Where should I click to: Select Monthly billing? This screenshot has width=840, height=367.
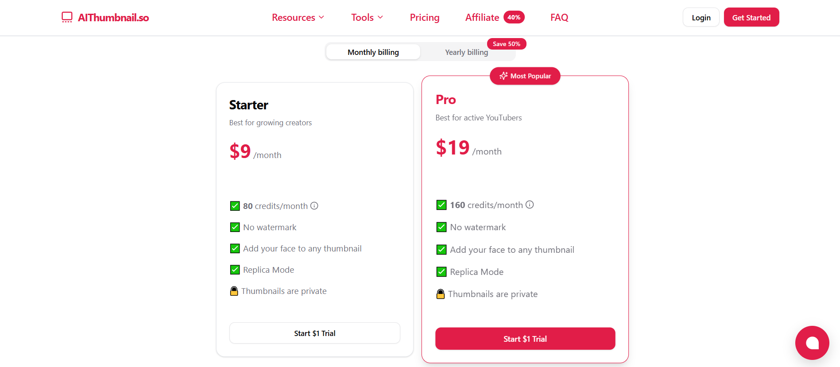pyautogui.click(x=373, y=52)
